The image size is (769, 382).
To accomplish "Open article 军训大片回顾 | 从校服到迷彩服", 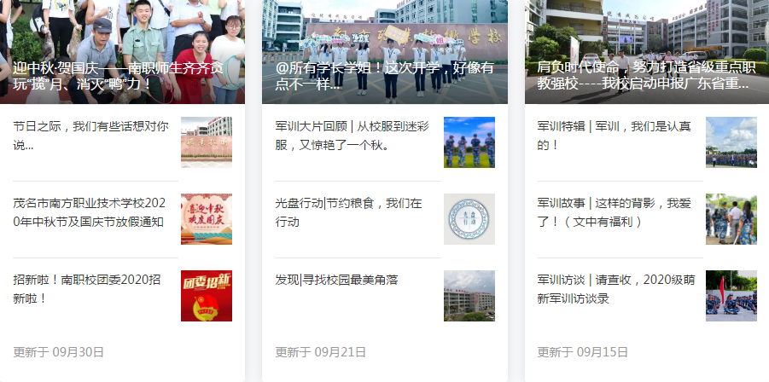I will (352, 136).
